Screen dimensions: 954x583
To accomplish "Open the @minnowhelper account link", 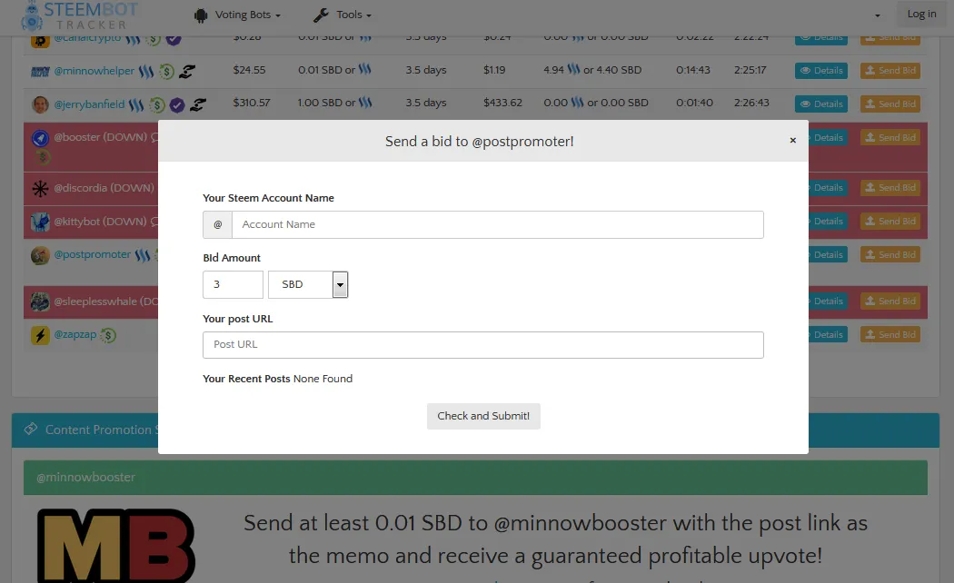I will click(x=94, y=71).
